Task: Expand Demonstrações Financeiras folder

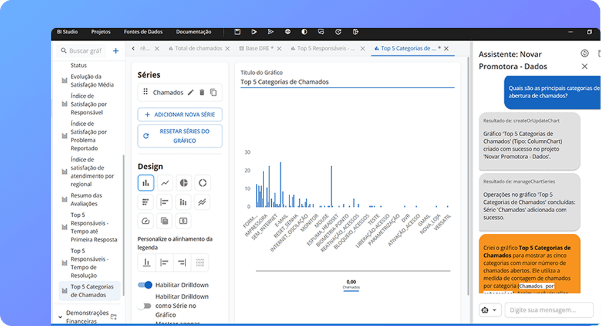Action: click(60, 317)
